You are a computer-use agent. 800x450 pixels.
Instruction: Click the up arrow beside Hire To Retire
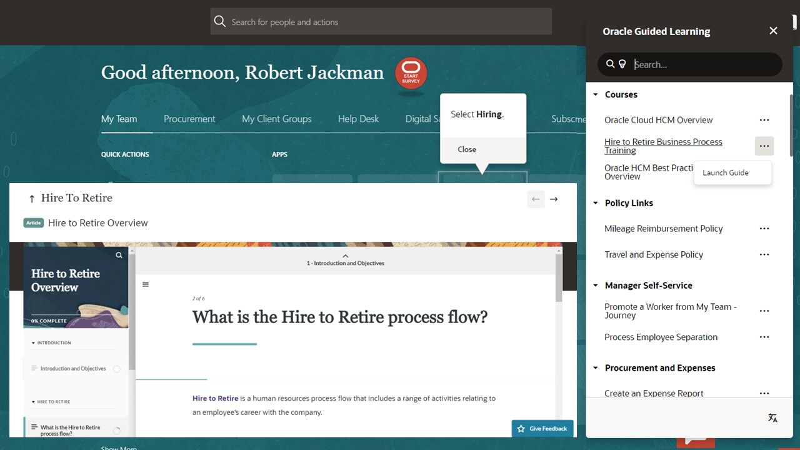pos(32,199)
